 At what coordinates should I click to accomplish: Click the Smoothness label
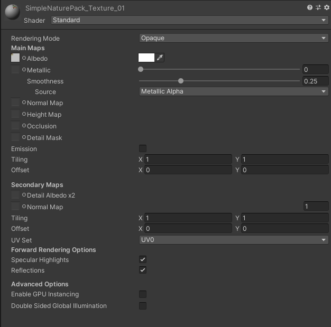[x=45, y=81]
